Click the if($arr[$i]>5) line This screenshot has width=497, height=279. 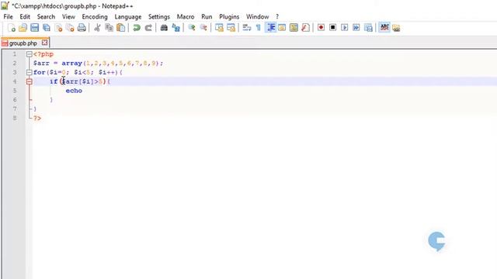click(x=80, y=81)
